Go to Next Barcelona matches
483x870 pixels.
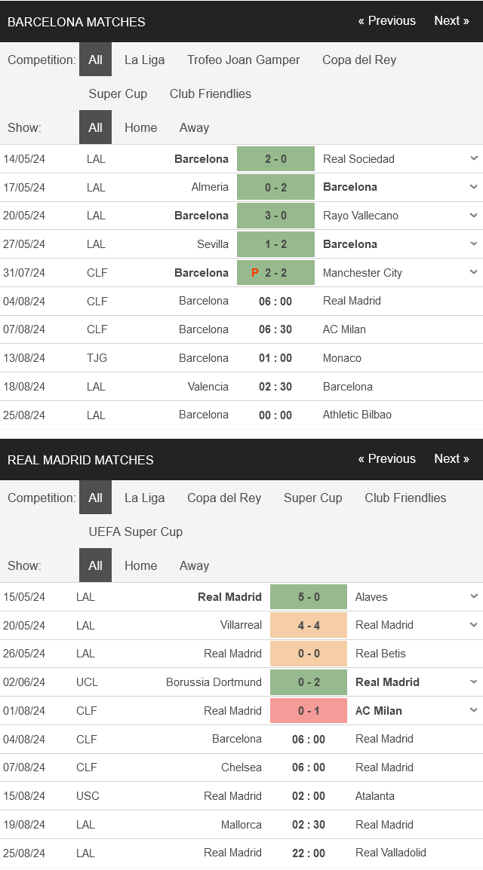pos(451,21)
